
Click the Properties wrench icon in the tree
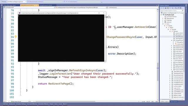[x=165, y=20]
